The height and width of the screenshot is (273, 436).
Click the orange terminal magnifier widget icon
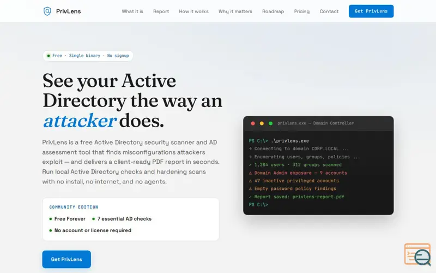(417, 254)
